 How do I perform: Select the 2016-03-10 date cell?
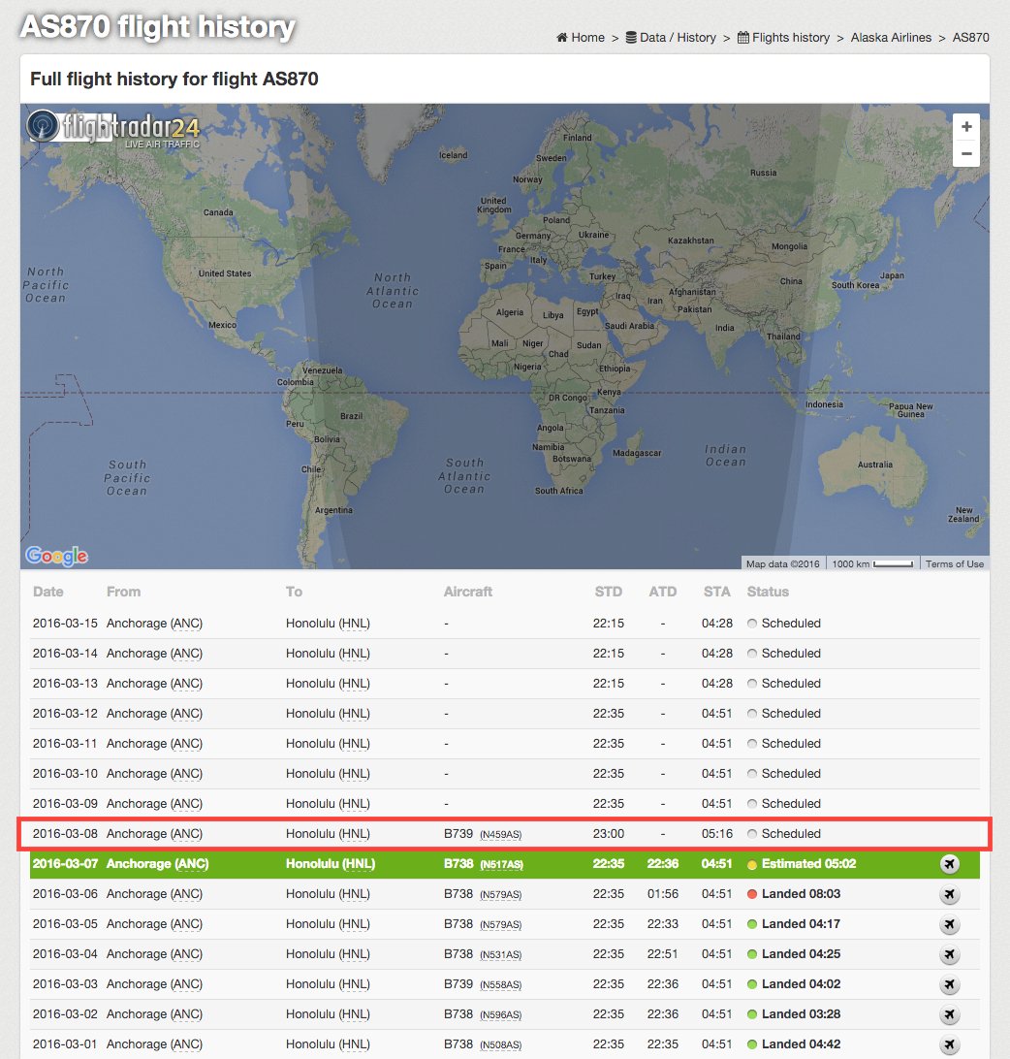click(65, 773)
